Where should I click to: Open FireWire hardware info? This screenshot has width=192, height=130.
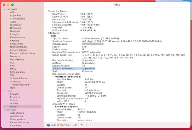tap(15, 41)
